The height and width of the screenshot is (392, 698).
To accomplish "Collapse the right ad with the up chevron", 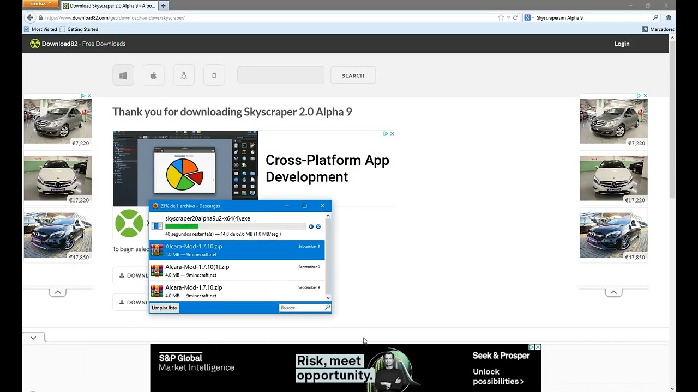I will click(613, 292).
